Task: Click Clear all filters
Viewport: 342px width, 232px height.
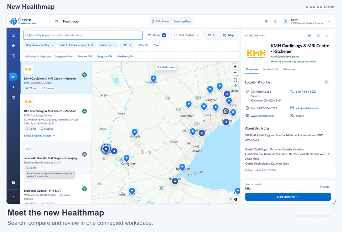Action: coord(143,45)
